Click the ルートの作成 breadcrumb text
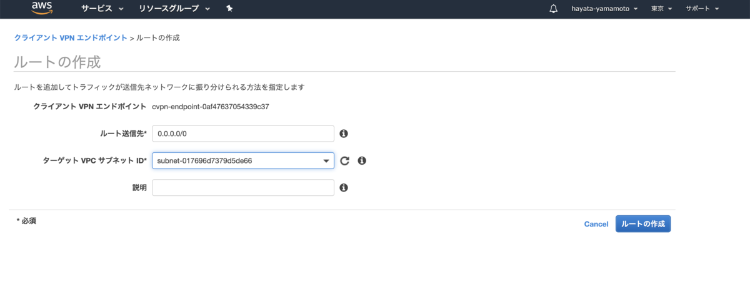 [x=158, y=38]
